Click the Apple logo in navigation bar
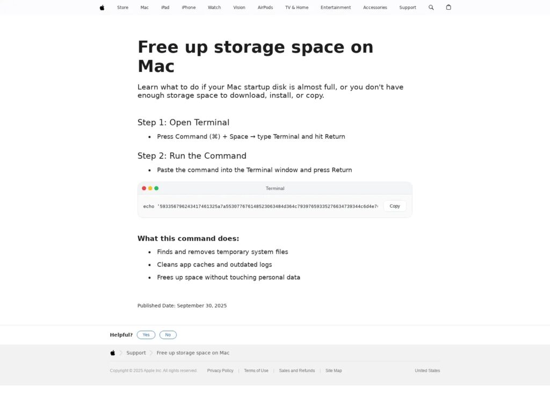Image resolution: width=550 pixels, height=413 pixels. (102, 8)
